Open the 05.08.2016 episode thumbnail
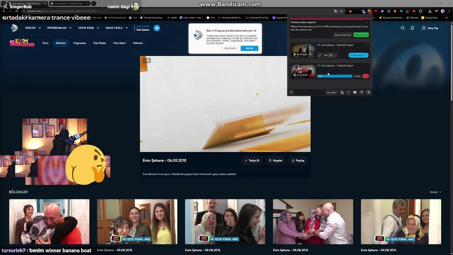453x255 pixels. (313, 222)
